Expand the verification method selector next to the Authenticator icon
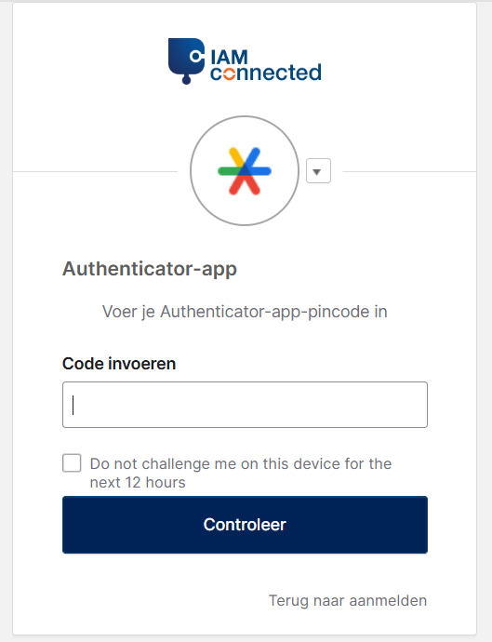 pos(318,171)
